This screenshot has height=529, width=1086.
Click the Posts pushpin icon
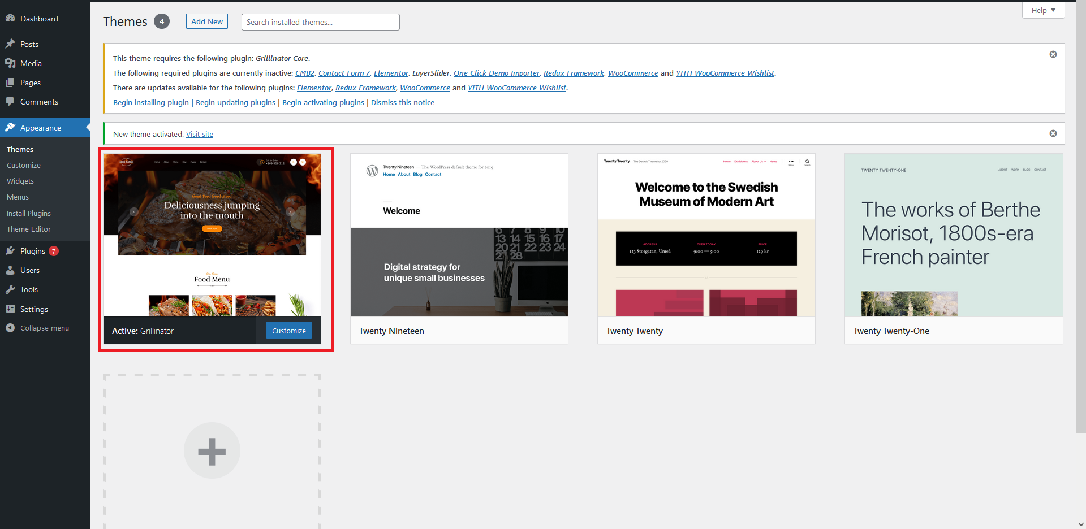pos(10,44)
